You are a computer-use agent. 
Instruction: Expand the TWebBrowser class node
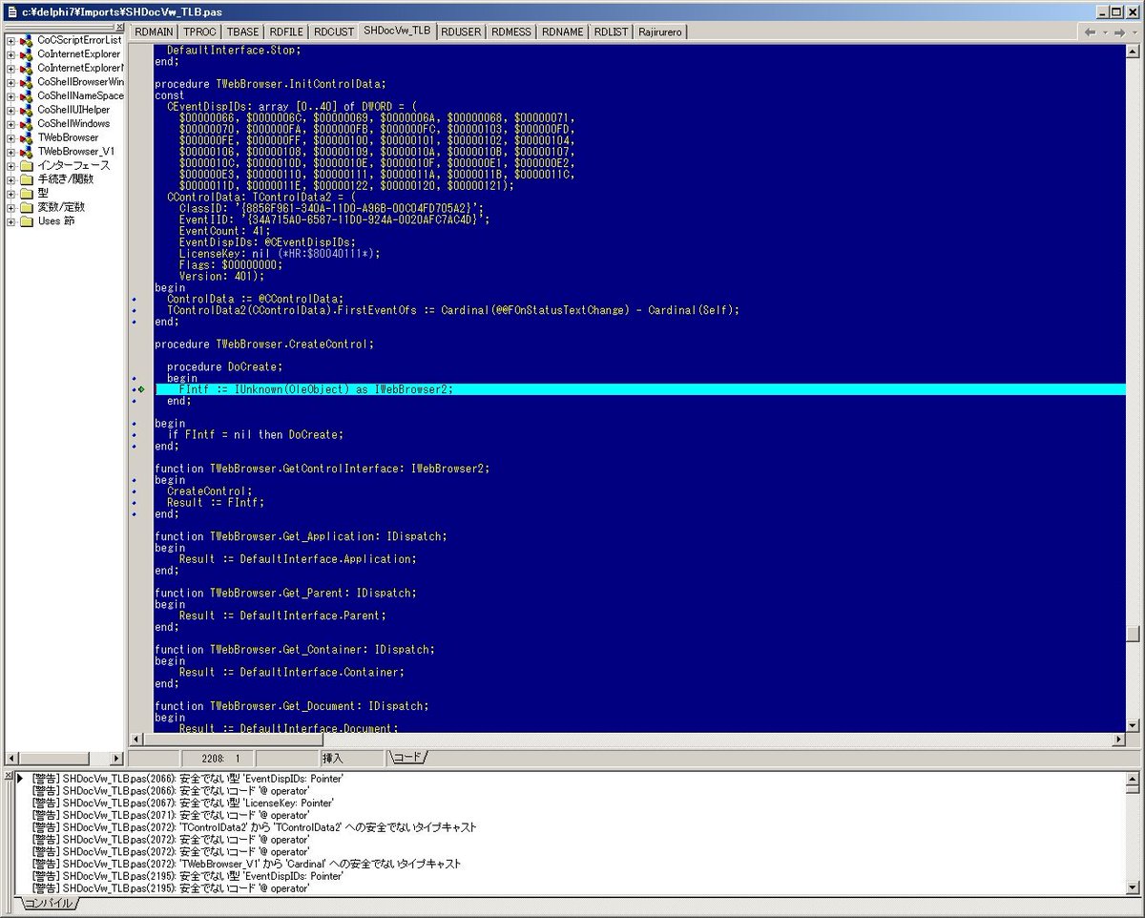pyautogui.click(x=10, y=137)
